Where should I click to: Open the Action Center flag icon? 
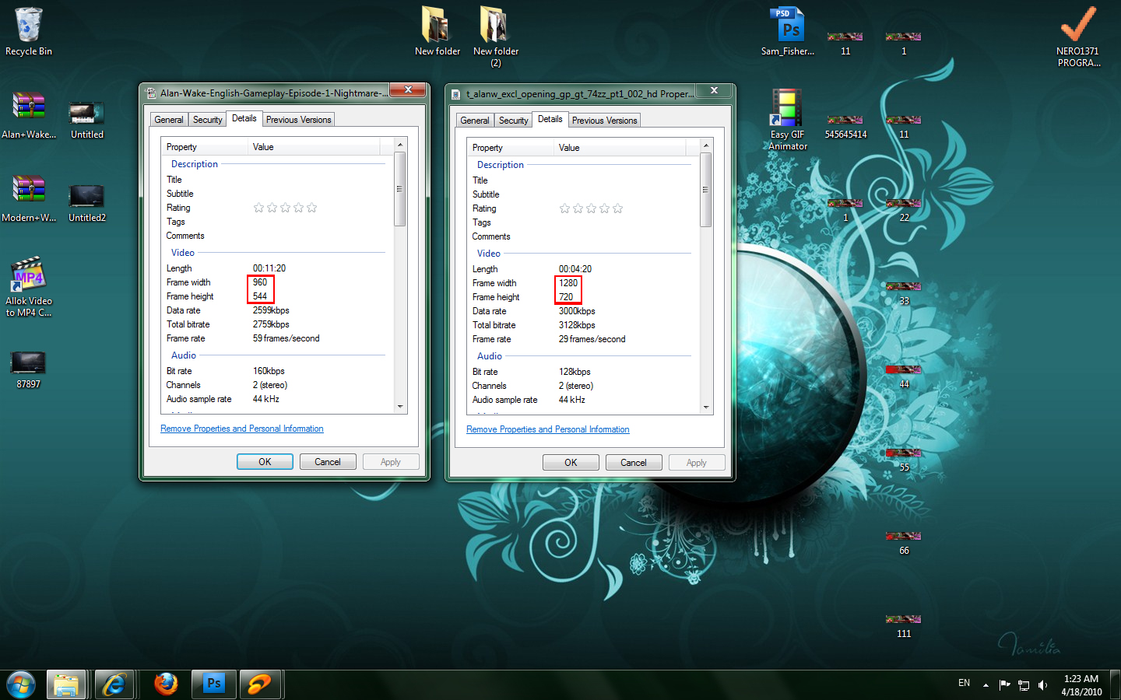[x=1004, y=685]
